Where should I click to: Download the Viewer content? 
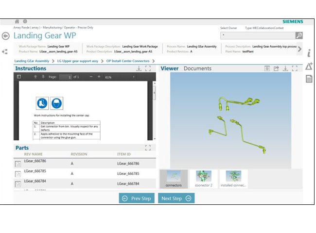click(x=285, y=68)
